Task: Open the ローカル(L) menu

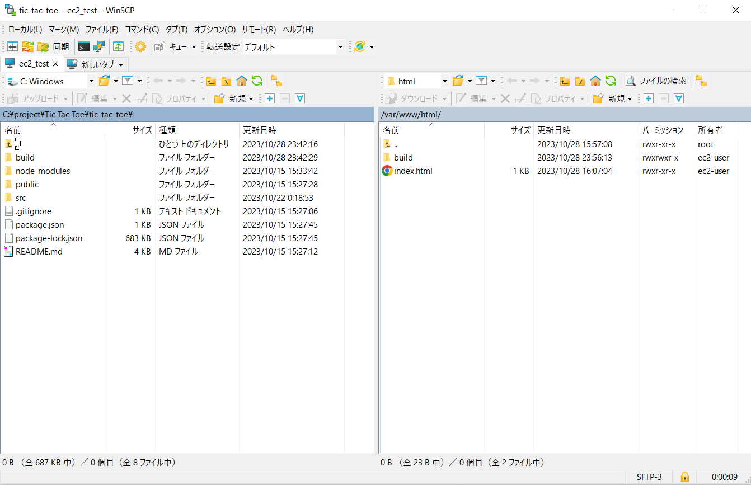Action: [25, 29]
